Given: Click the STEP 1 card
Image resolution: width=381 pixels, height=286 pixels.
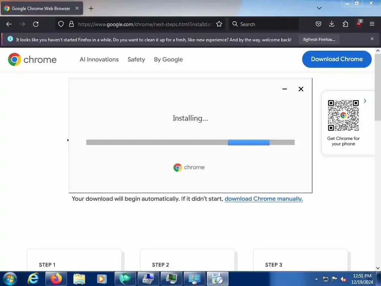Looking at the screenshot, I should click(x=74, y=260).
